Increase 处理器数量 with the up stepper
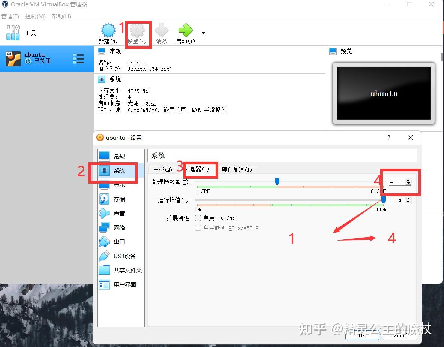 click(x=408, y=179)
